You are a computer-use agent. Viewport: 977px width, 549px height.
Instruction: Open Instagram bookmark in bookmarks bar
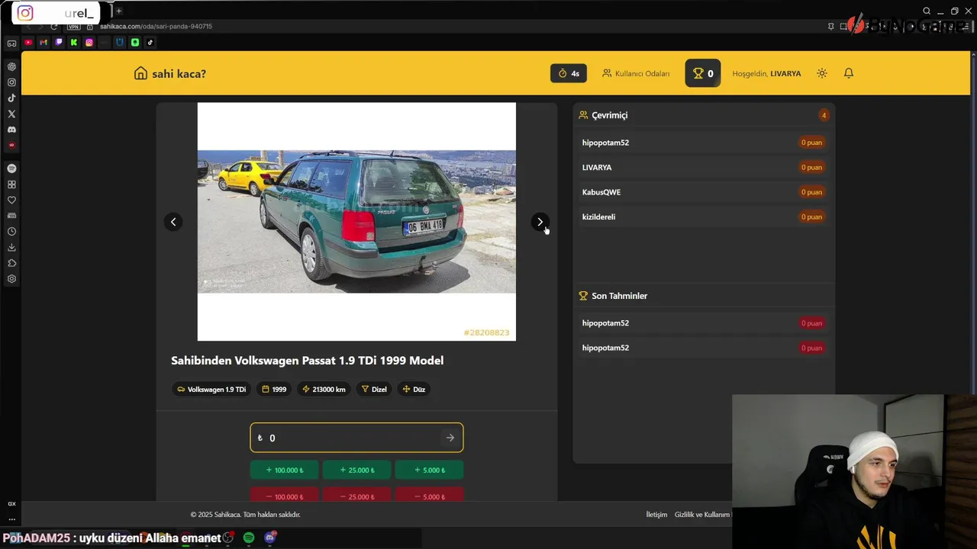click(x=89, y=43)
